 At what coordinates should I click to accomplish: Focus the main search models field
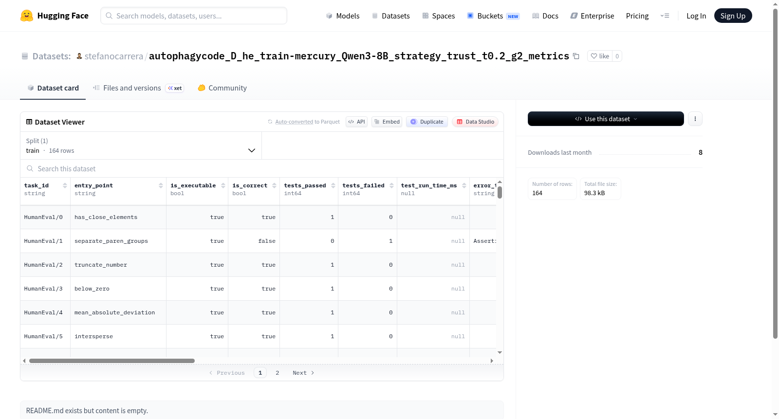coord(194,16)
